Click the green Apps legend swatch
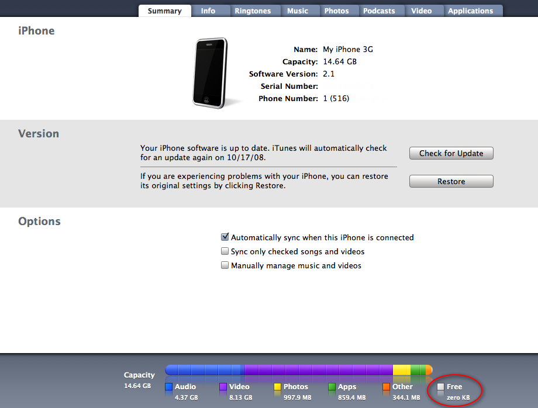The width and height of the screenshot is (538, 408). coord(332,387)
